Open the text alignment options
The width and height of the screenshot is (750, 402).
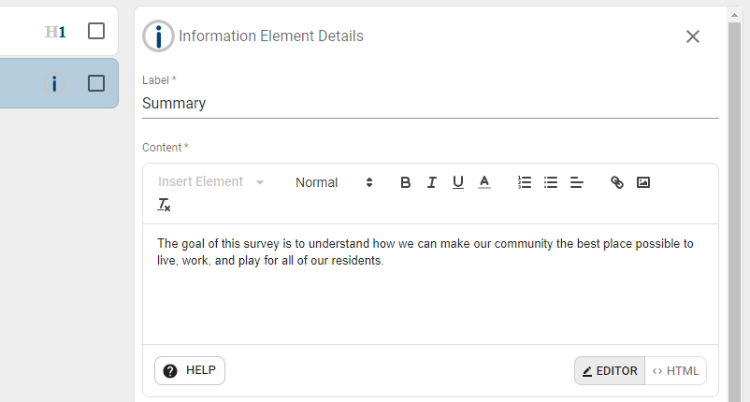[x=577, y=182]
